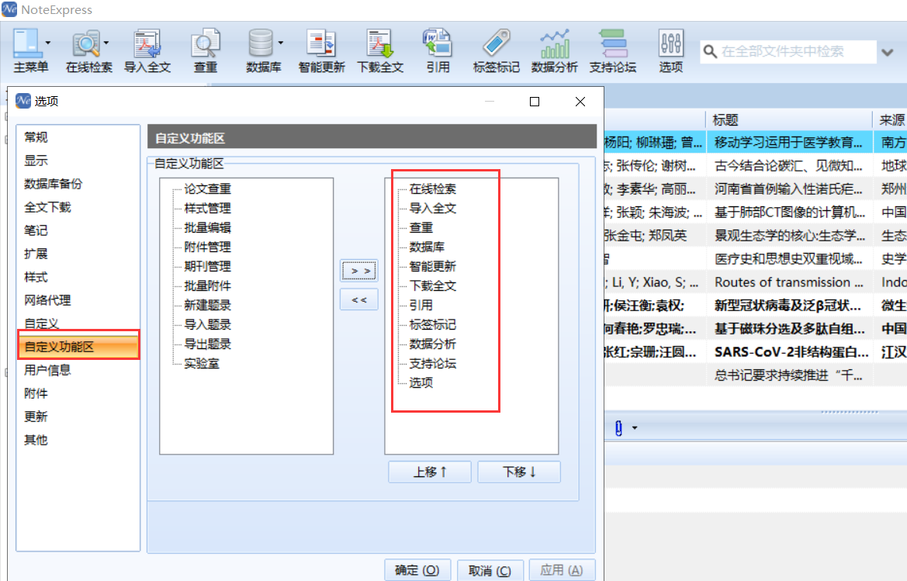The width and height of the screenshot is (907, 581).
Task: Confirm with the 确定 (O) button
Action: coord(417,570)
